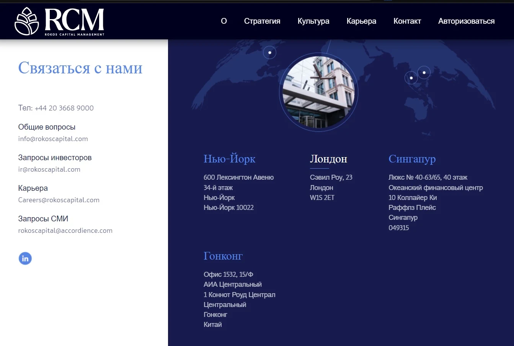Click the «W1S 2ET» postcode
Image resolution: width=514 pixels, height=346 pixels.
tap(322, 198)
